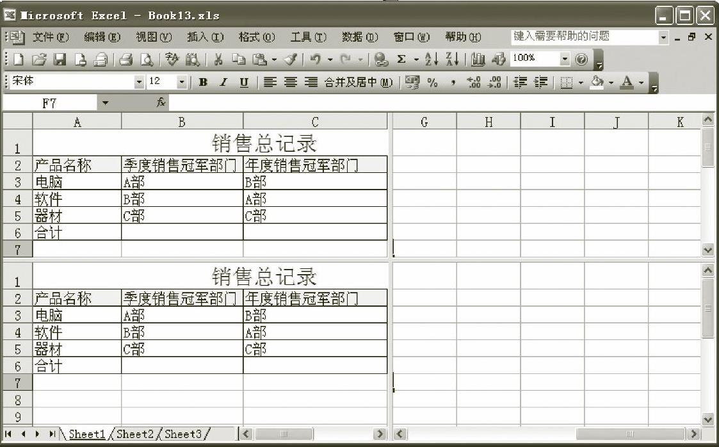Decrease indent of cell

[520, 83]
